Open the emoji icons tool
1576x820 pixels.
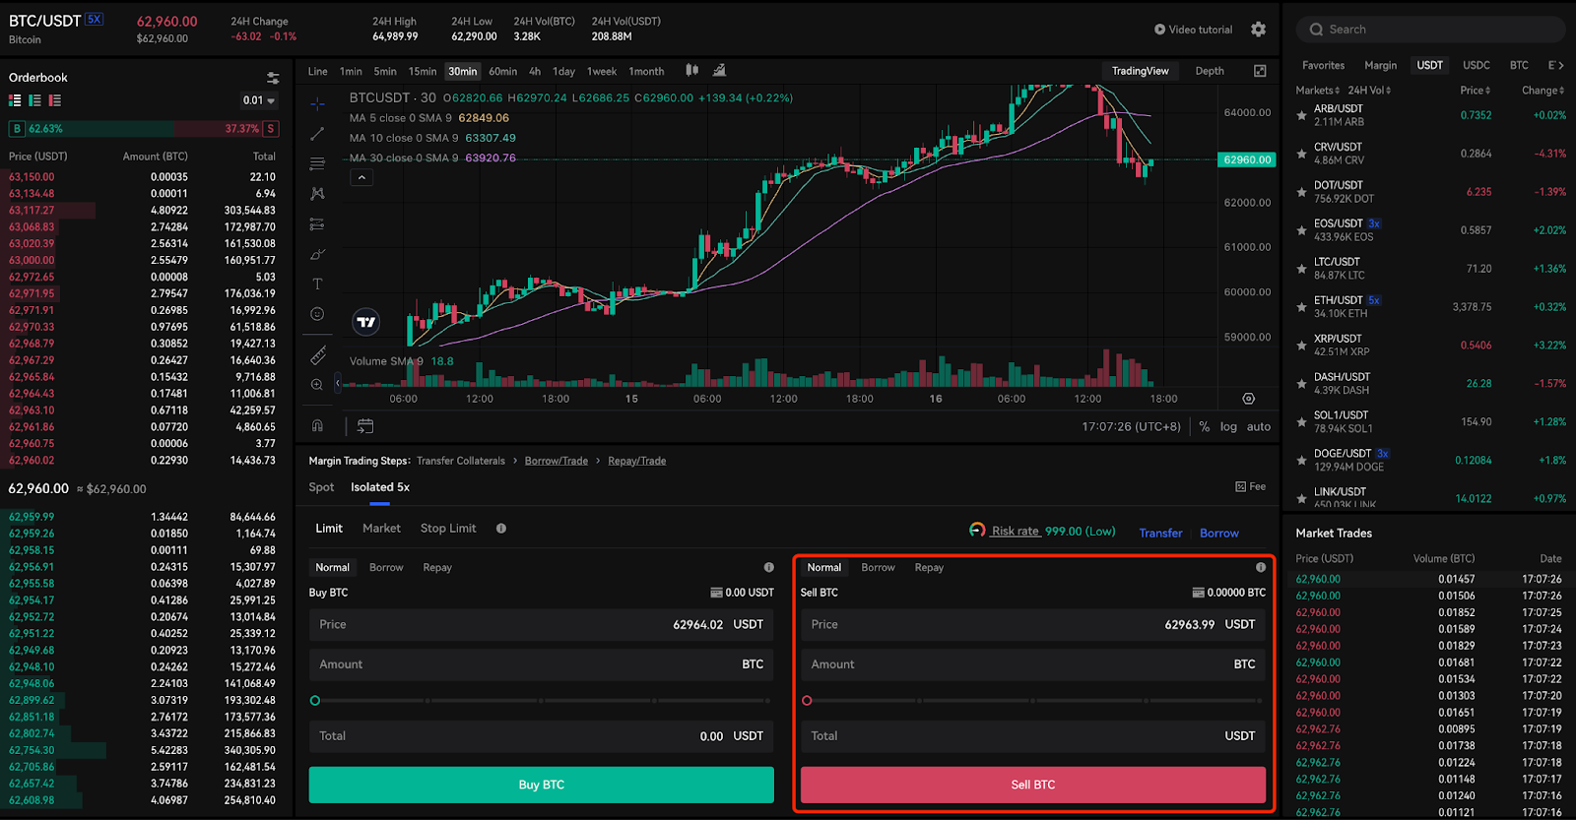pos(317,314)
